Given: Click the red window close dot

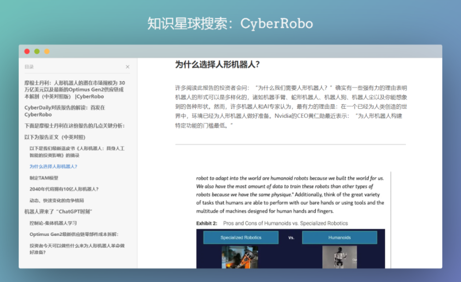Looking at the screenshot, I should (27, 51).
